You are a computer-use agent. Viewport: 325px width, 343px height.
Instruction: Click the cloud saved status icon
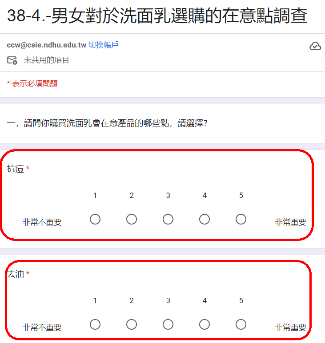click(315, 46)
